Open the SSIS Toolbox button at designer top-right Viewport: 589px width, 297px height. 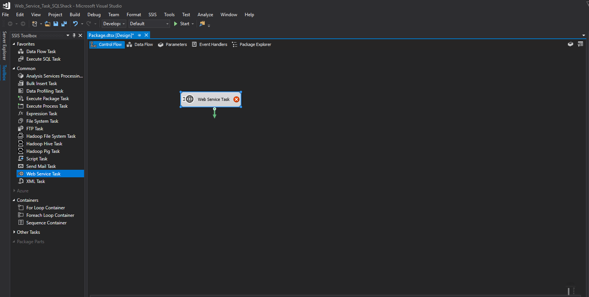[571, 44]
